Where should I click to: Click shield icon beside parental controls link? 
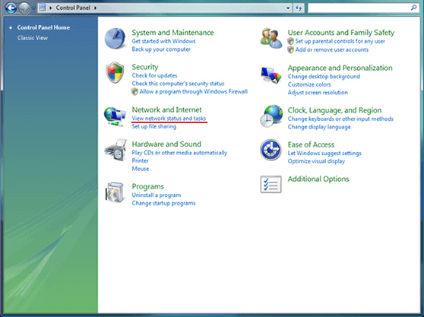[291, 41]
